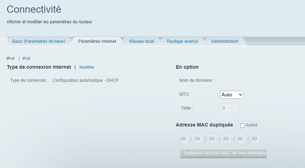
Task: Select the Paramètres Internet tab
Action: tap(97, 41)
